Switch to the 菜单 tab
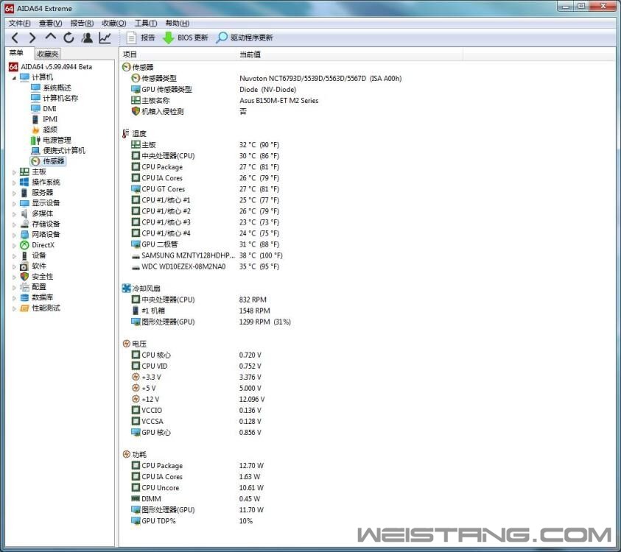The width and height of the screenshot is (621, 552). click(17, 53)
